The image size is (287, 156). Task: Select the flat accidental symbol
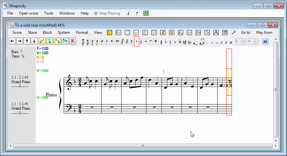coord(166,42)
